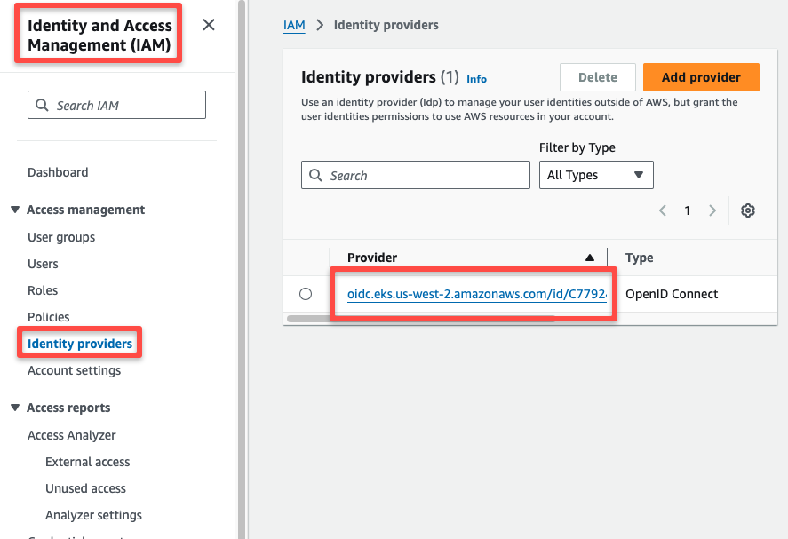The width and height of the screenshot is (788, 539).
Task: Collapse the Access management section
Action: (x=14, y=210)
